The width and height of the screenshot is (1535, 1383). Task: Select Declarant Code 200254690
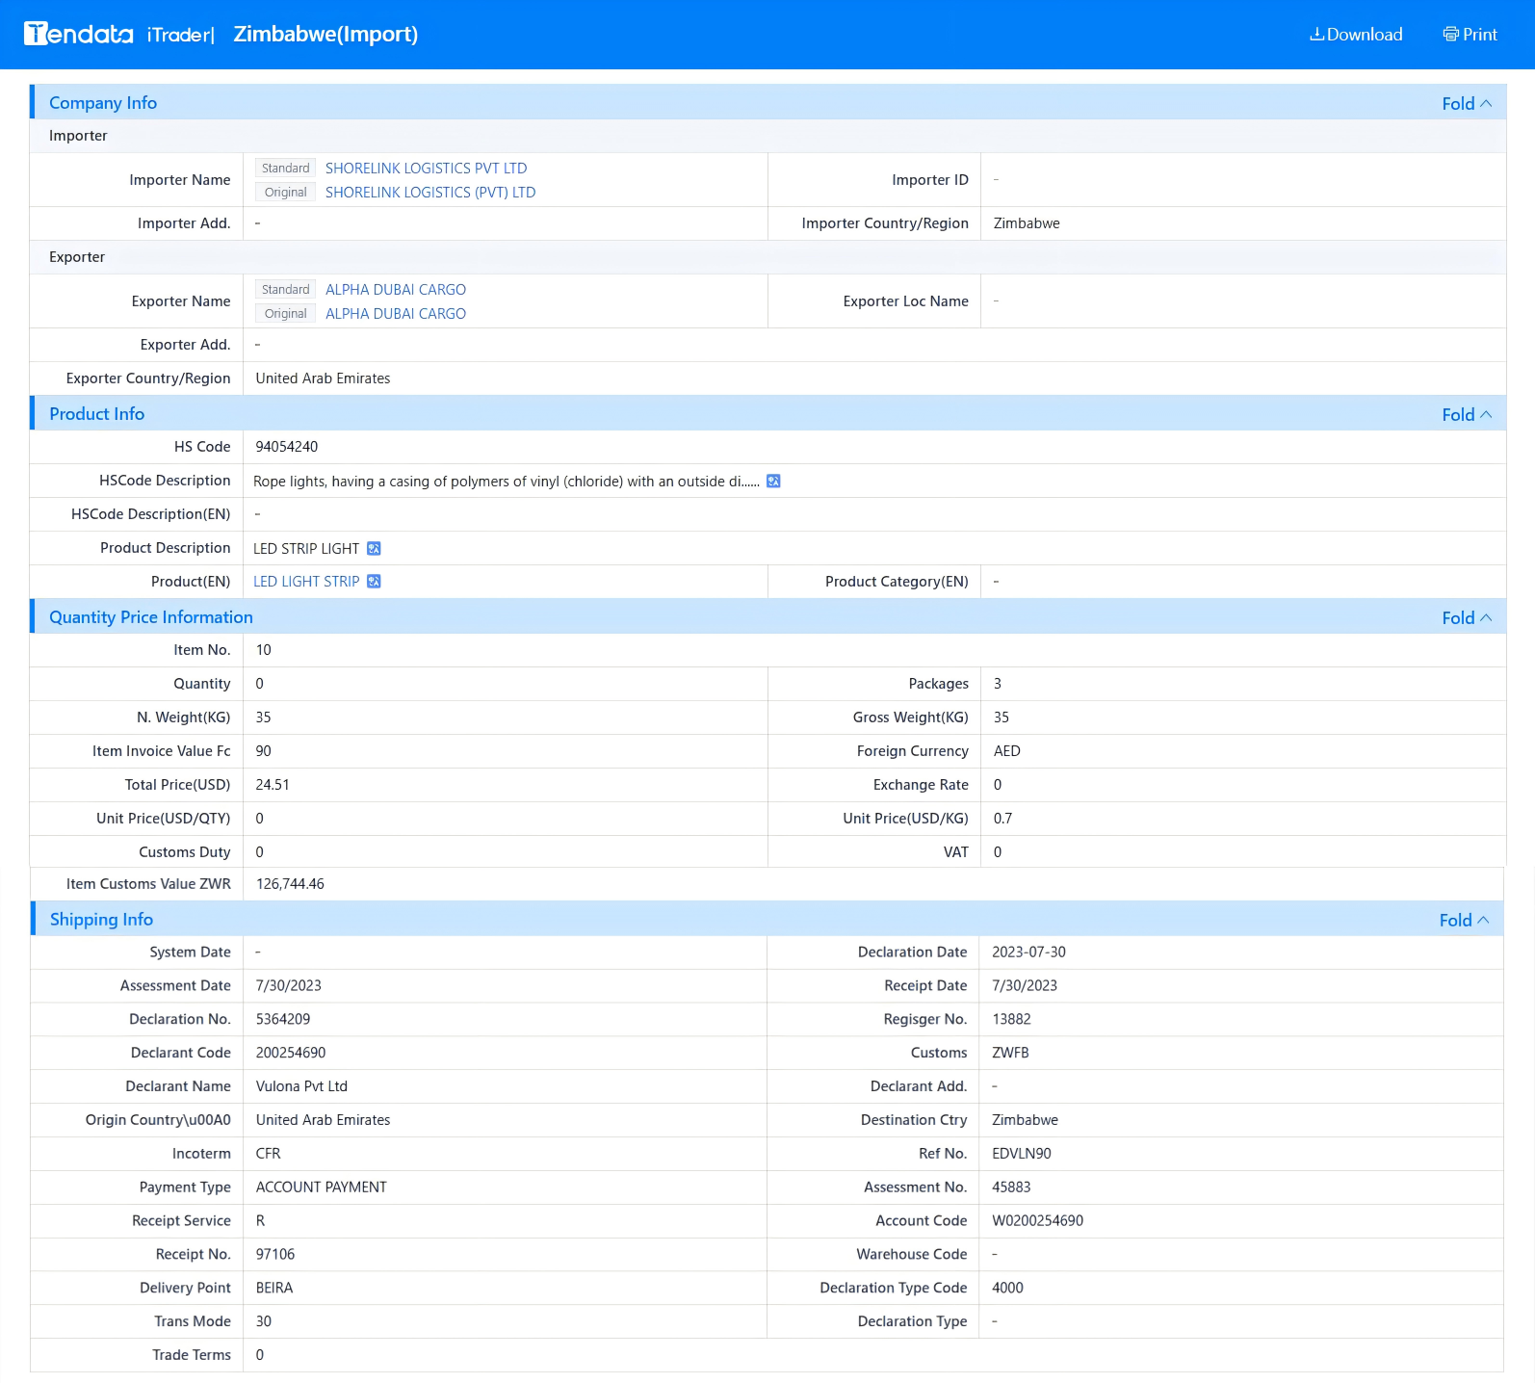point(291,1053)
